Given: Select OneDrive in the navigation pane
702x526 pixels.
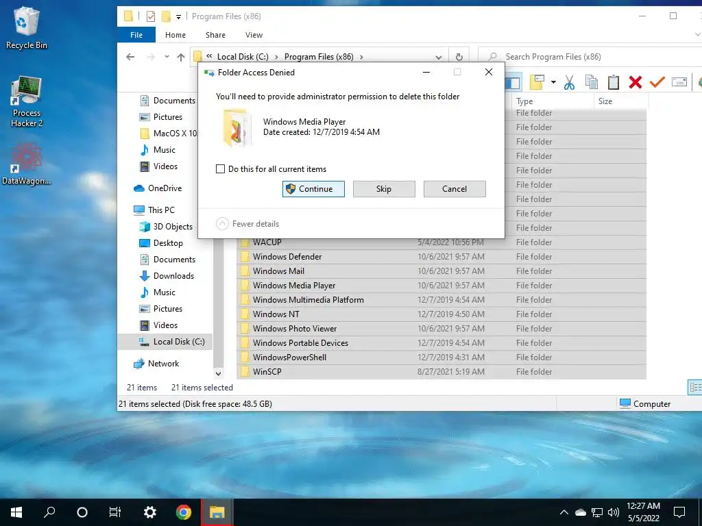Looking at the screenshot, I should tap(158, 188).
